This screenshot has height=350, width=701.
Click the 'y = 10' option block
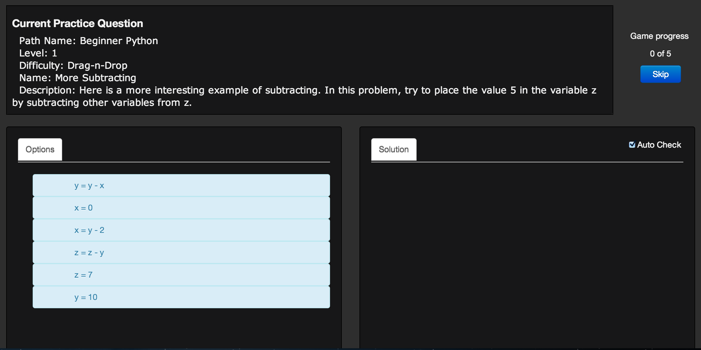tap(181, 297)
